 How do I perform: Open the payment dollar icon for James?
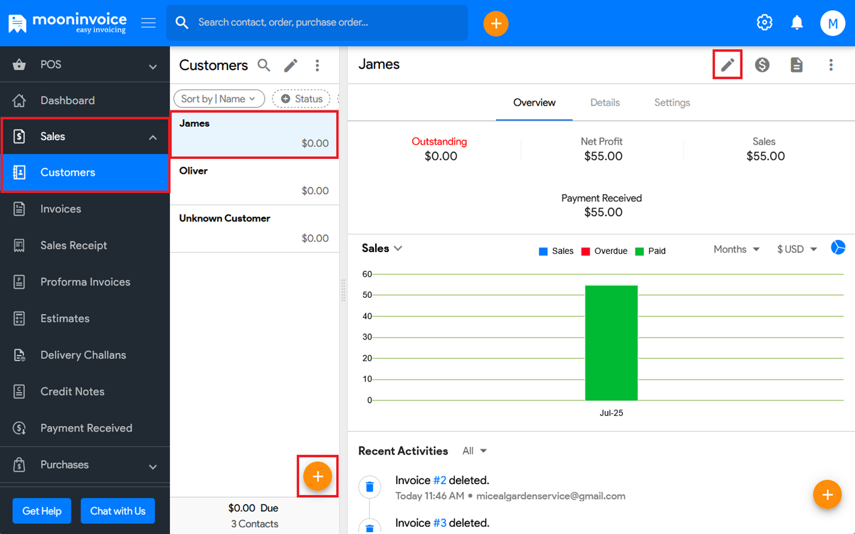coord(762,65)
